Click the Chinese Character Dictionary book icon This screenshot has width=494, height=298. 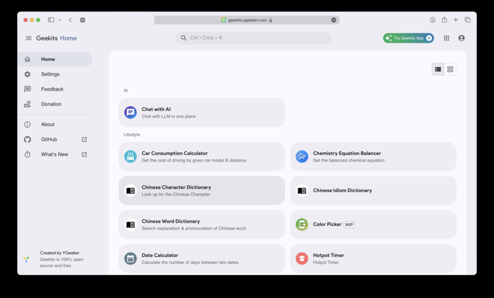[x=131, y=190]
